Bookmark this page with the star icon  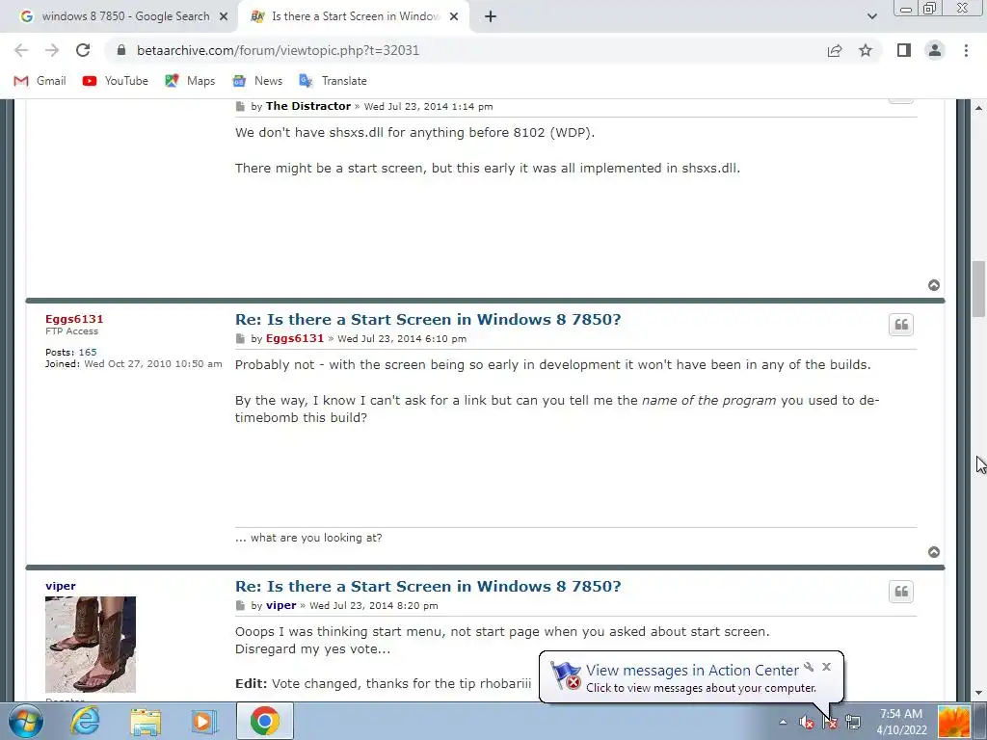click(866, 50)
